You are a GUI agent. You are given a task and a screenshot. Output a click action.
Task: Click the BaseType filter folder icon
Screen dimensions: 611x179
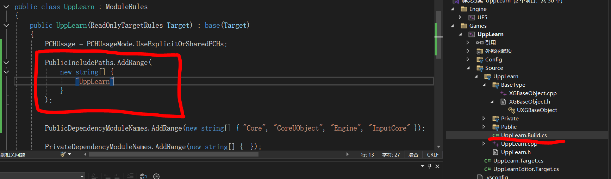[495, 85]
